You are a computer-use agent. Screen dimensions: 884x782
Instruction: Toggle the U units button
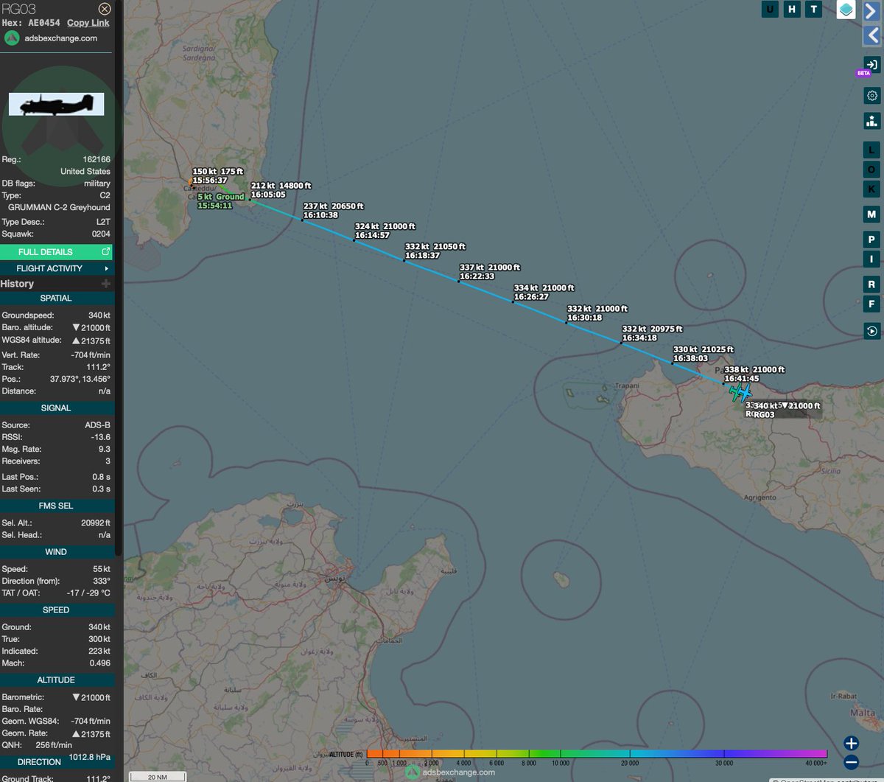769,9
